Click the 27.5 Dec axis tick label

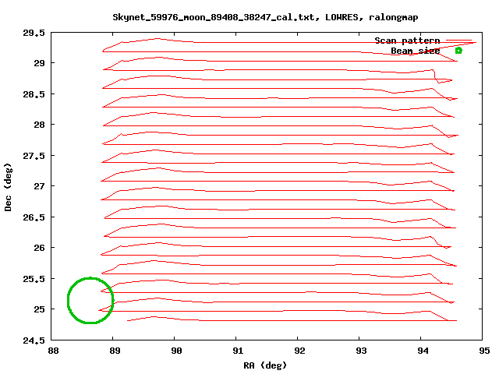pos(34,156)
